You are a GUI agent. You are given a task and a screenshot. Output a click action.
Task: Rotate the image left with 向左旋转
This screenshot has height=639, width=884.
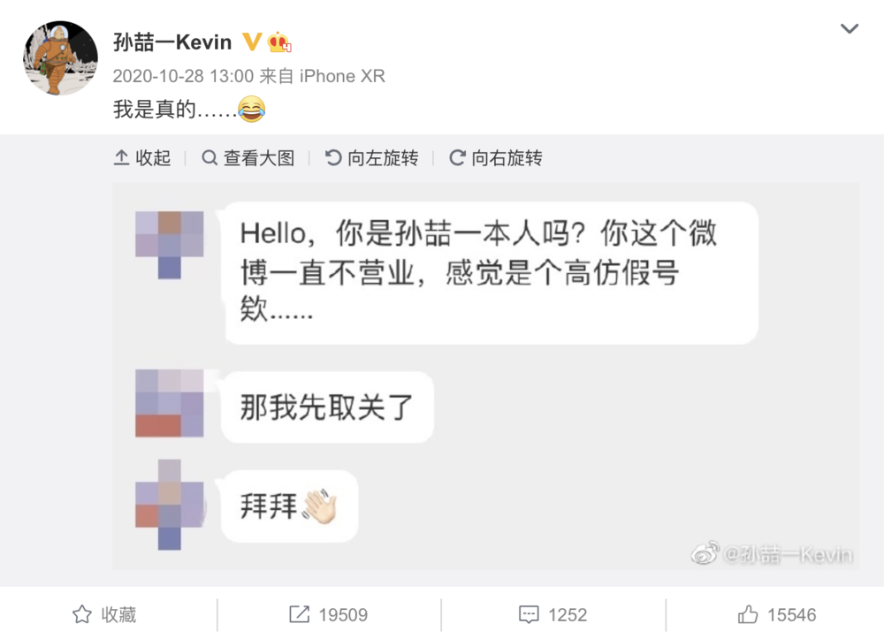[372, 158]
